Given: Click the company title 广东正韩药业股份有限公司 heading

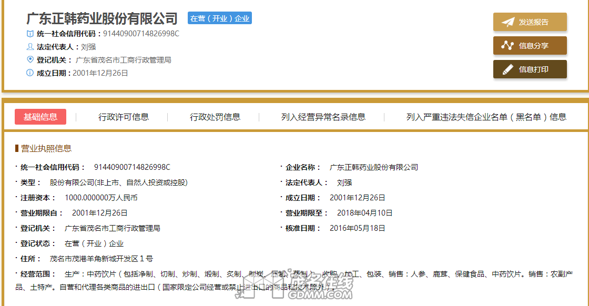Looking at the screenshot, I should pos(102,19).
